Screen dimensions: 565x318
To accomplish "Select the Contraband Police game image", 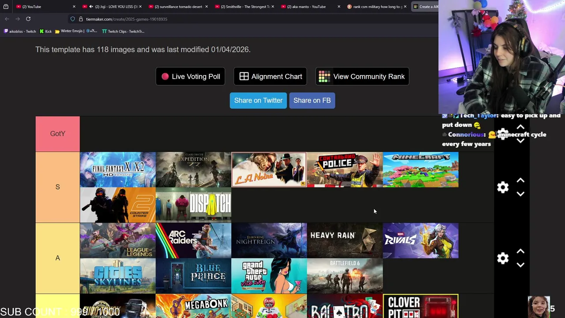I will [345, 170].
